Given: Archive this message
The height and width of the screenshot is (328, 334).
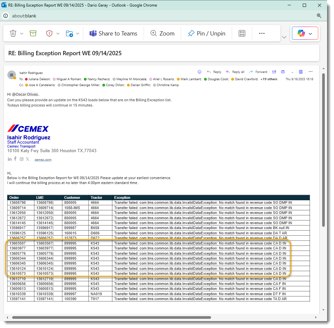Looking at the screenshot, I should pos(33,33).
